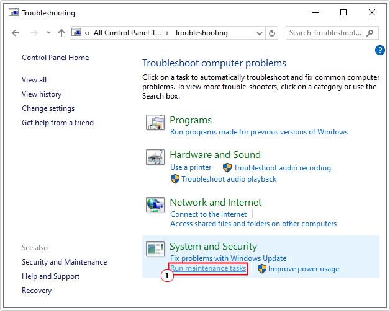Expand the breadcrumb overflow double chevron

[87, 33]
